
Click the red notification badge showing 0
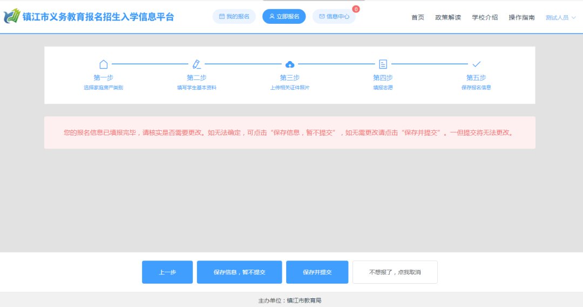click(356, 9)
